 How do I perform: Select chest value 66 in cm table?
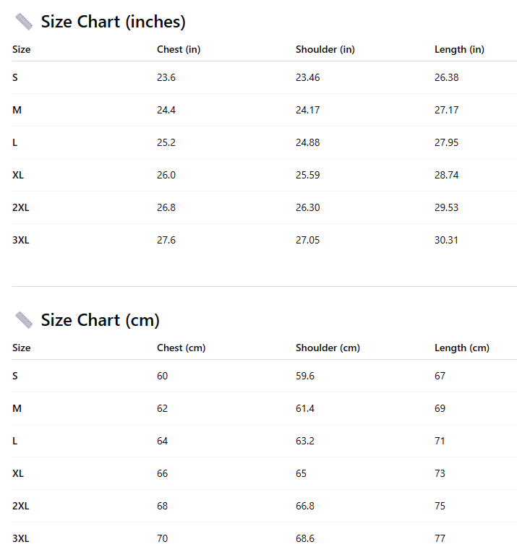[x=163, y=473]
